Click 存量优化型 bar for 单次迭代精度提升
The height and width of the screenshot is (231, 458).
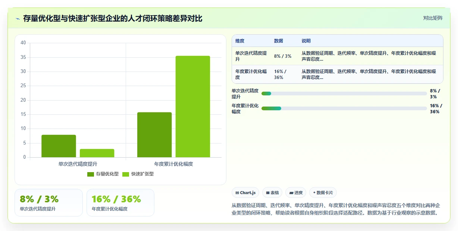tap(59, 146)
